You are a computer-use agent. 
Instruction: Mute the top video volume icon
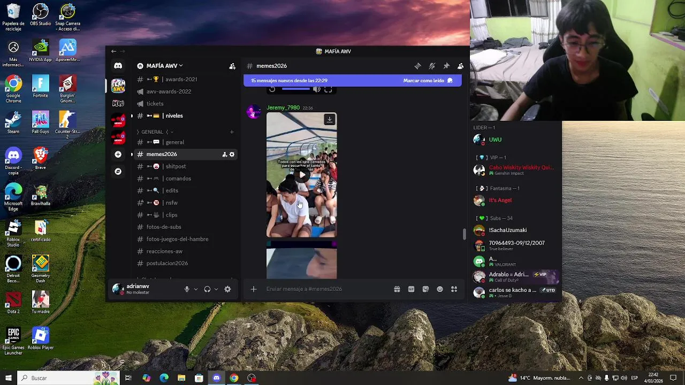point(316,89)
